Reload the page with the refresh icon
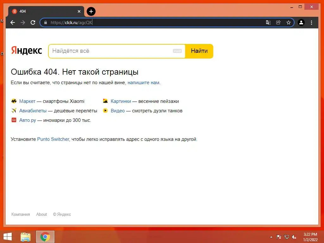The image size is (324, 243). (x=33, y=22)
